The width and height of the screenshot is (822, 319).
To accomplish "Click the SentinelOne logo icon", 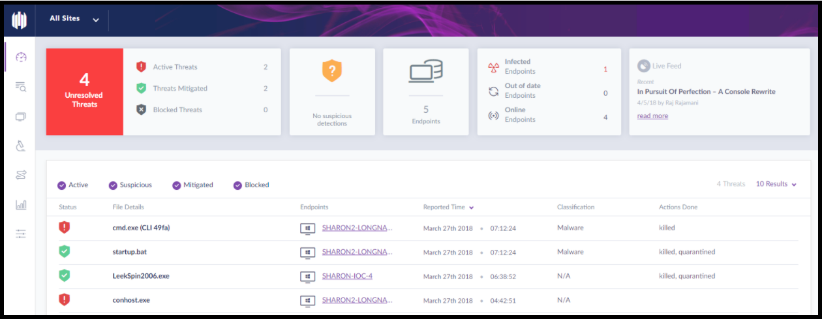I will pos(19,20).
